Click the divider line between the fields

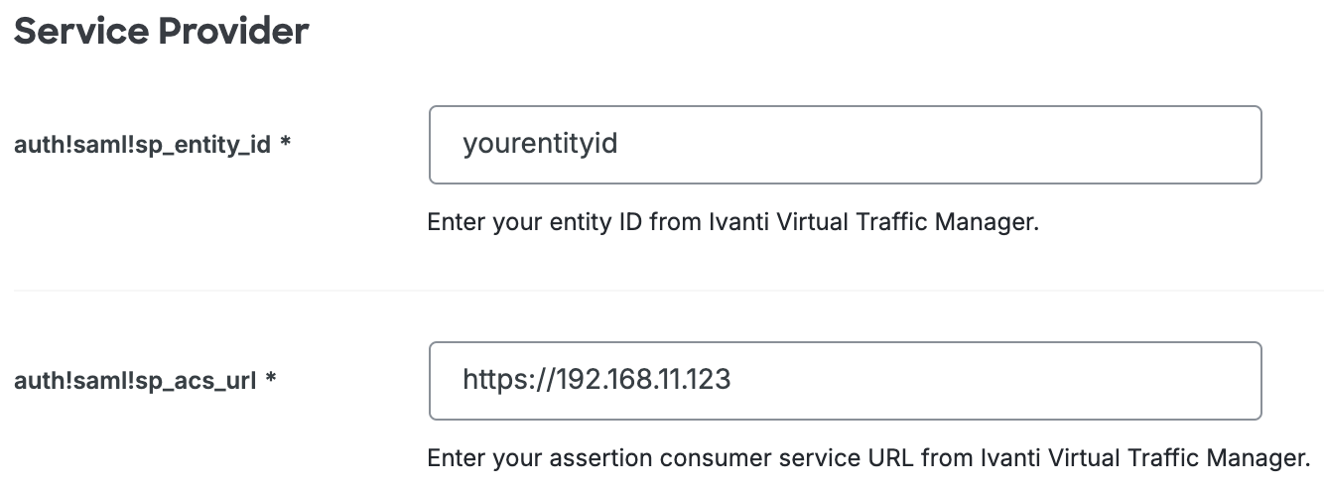click(662, 291)
